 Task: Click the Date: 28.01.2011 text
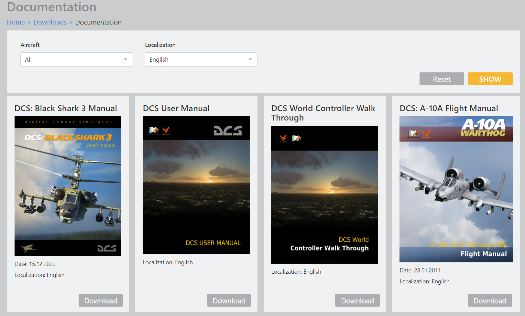[420, 270]
